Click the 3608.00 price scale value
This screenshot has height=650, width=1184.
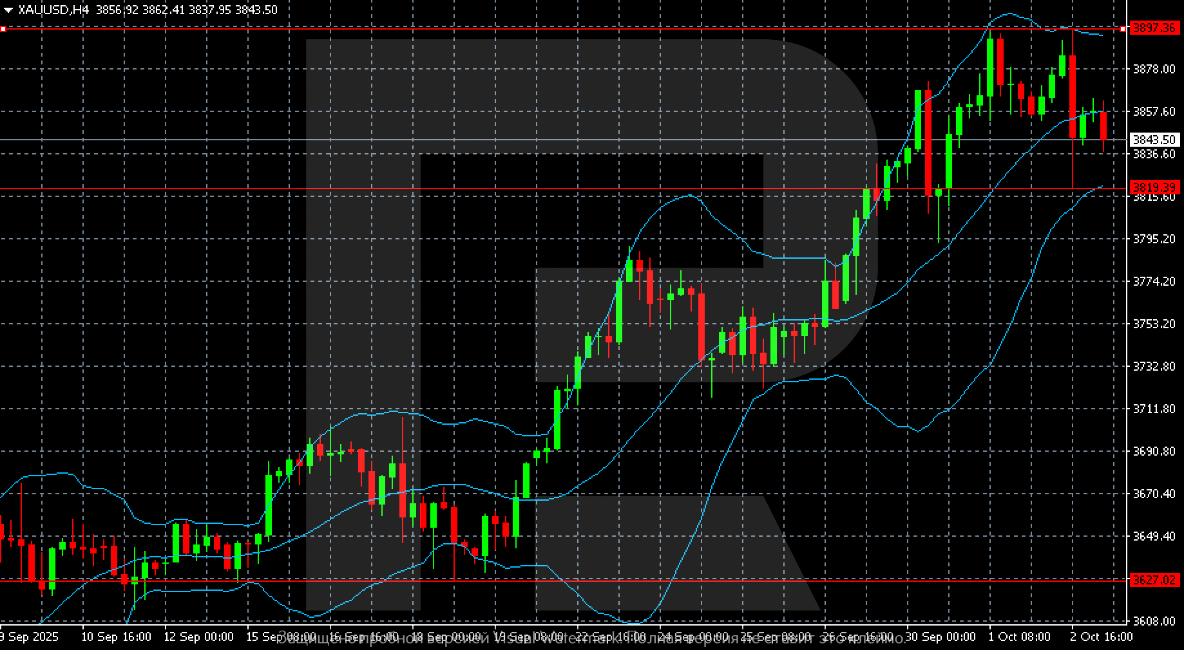(x=1154, y=621)
